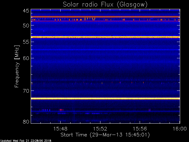Click the y-axis value "70"
The image size is (189, 142).
click(x=26, y=91)
